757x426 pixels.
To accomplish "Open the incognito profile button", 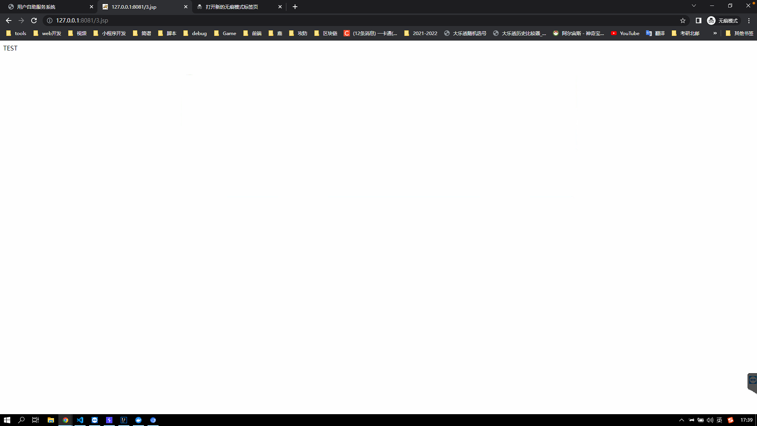I will click(x=723, y=21).
